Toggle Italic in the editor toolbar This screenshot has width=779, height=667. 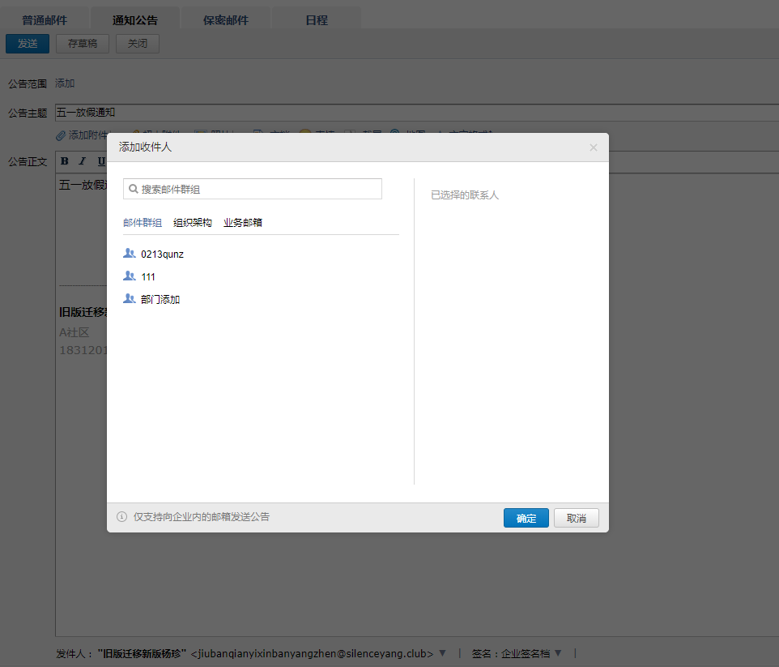click(x=83, y=160)
